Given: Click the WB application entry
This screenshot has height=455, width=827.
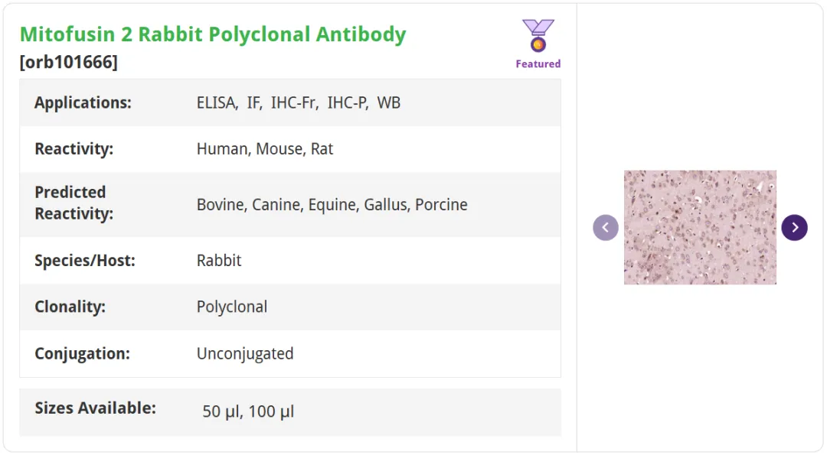Looking at the screenshot, I should 389,102.
